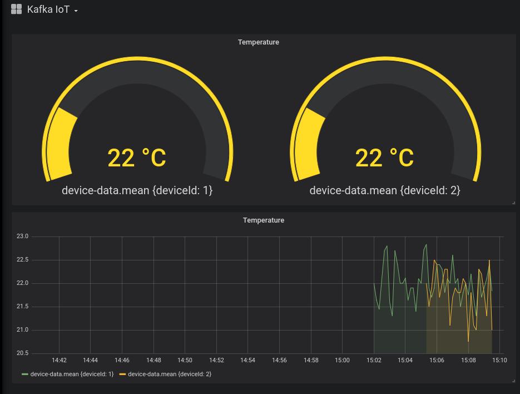The image size is (520, 394).
Task: Click the 21.5 y-axis label
Action: click(23, 307)
